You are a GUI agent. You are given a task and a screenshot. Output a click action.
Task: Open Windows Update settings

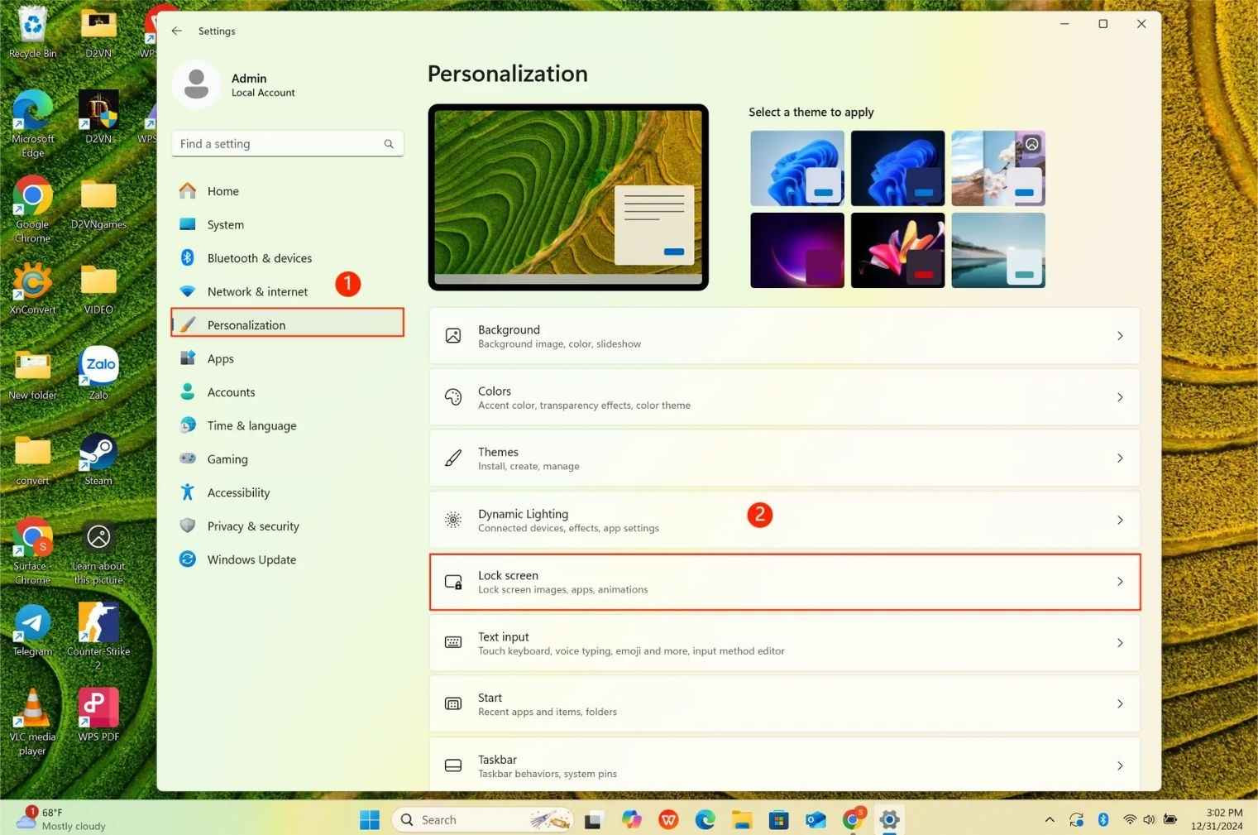pos(251,559)
